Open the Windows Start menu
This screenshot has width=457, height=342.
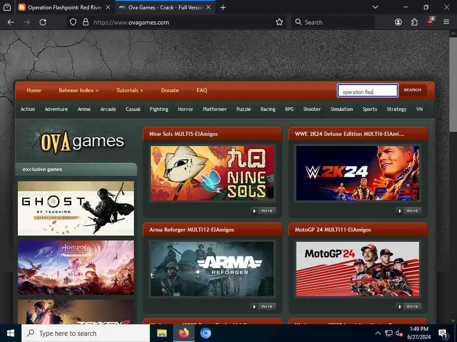pos(11,333)
